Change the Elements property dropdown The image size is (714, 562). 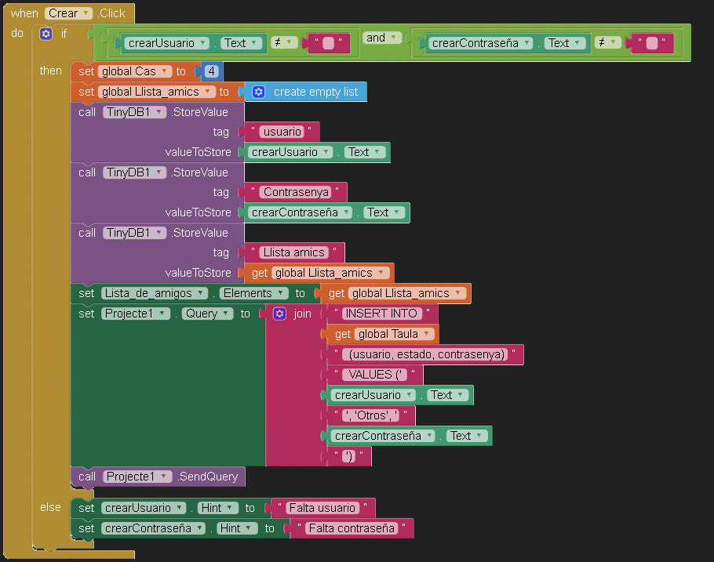click(x=278, y=293)
